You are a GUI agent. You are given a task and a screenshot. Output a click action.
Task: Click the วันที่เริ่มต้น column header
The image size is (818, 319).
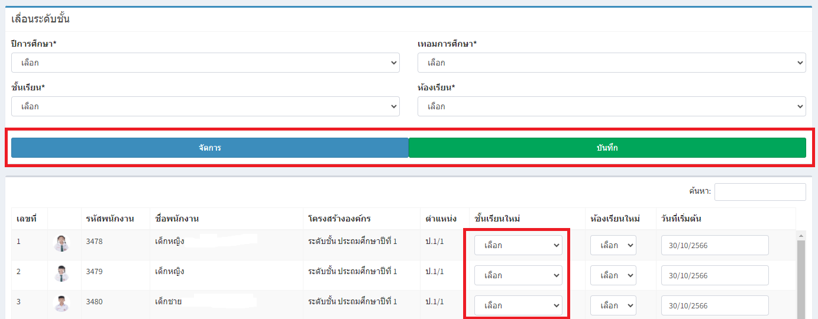(726, 219)
